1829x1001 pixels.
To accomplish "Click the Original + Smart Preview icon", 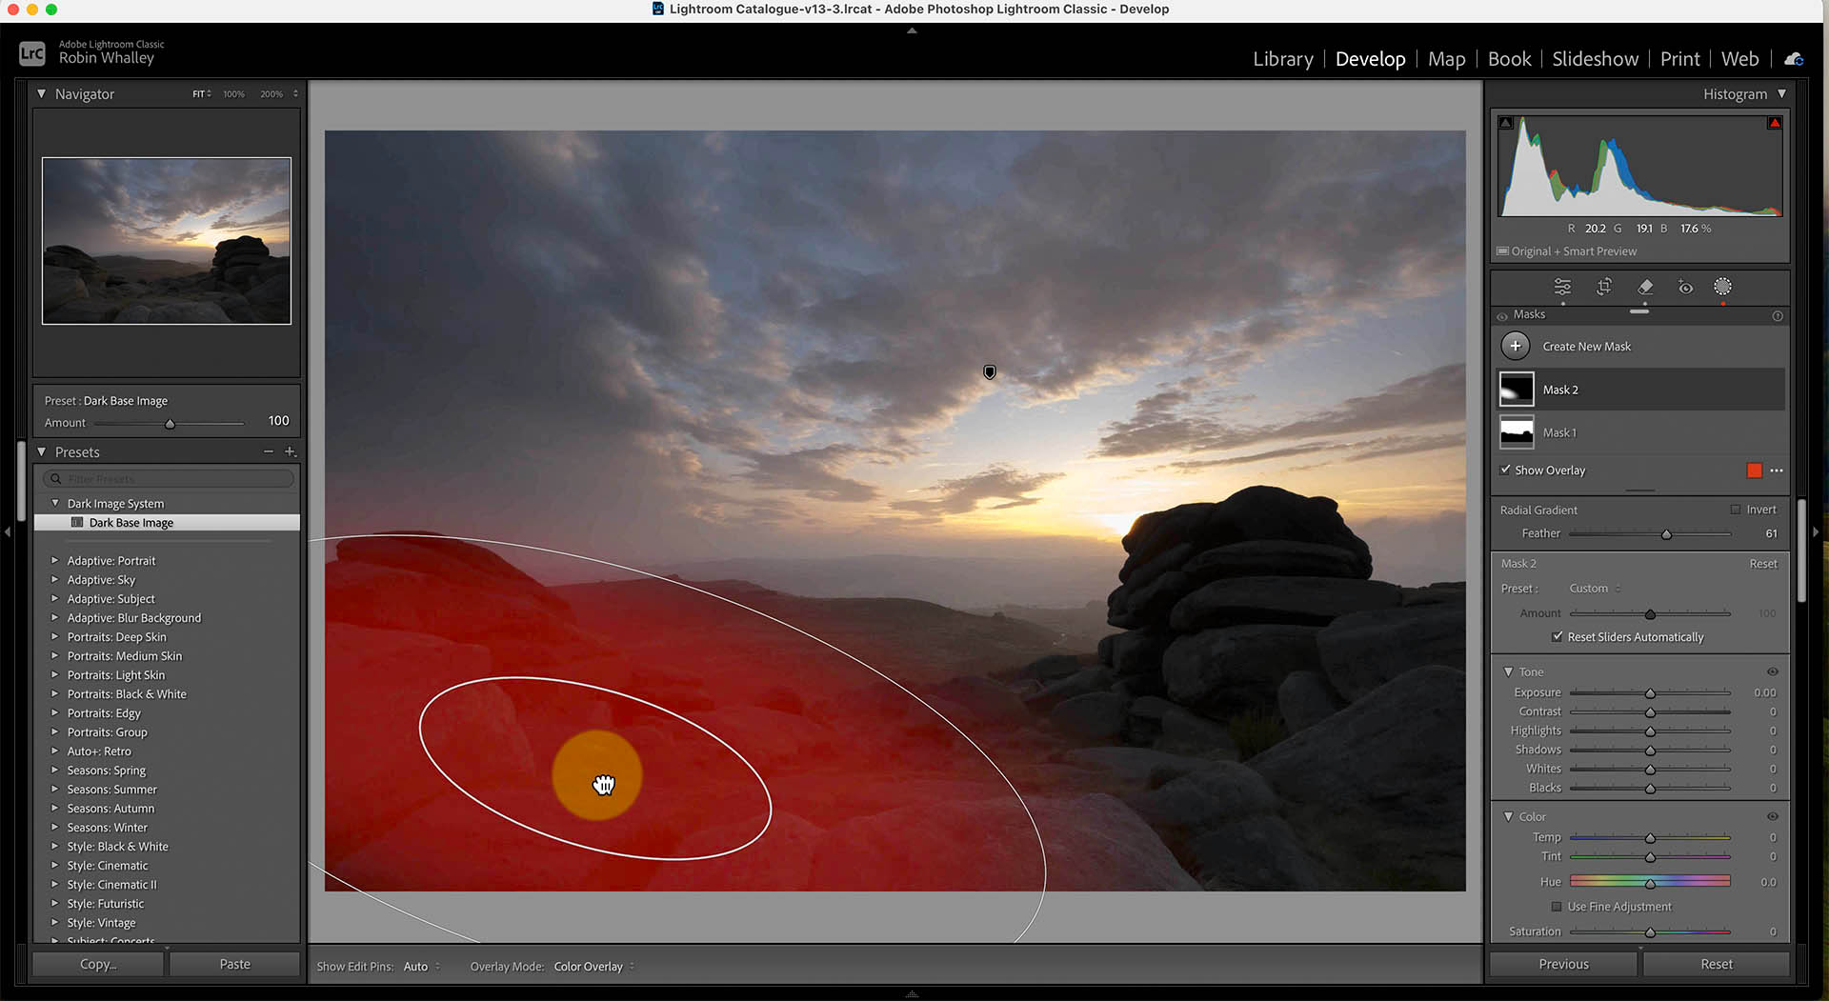I will (x=1502, y=251).
